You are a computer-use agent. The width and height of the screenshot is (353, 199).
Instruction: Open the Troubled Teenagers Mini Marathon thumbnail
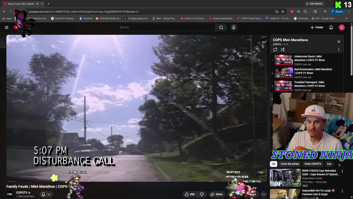click(284, 85)
